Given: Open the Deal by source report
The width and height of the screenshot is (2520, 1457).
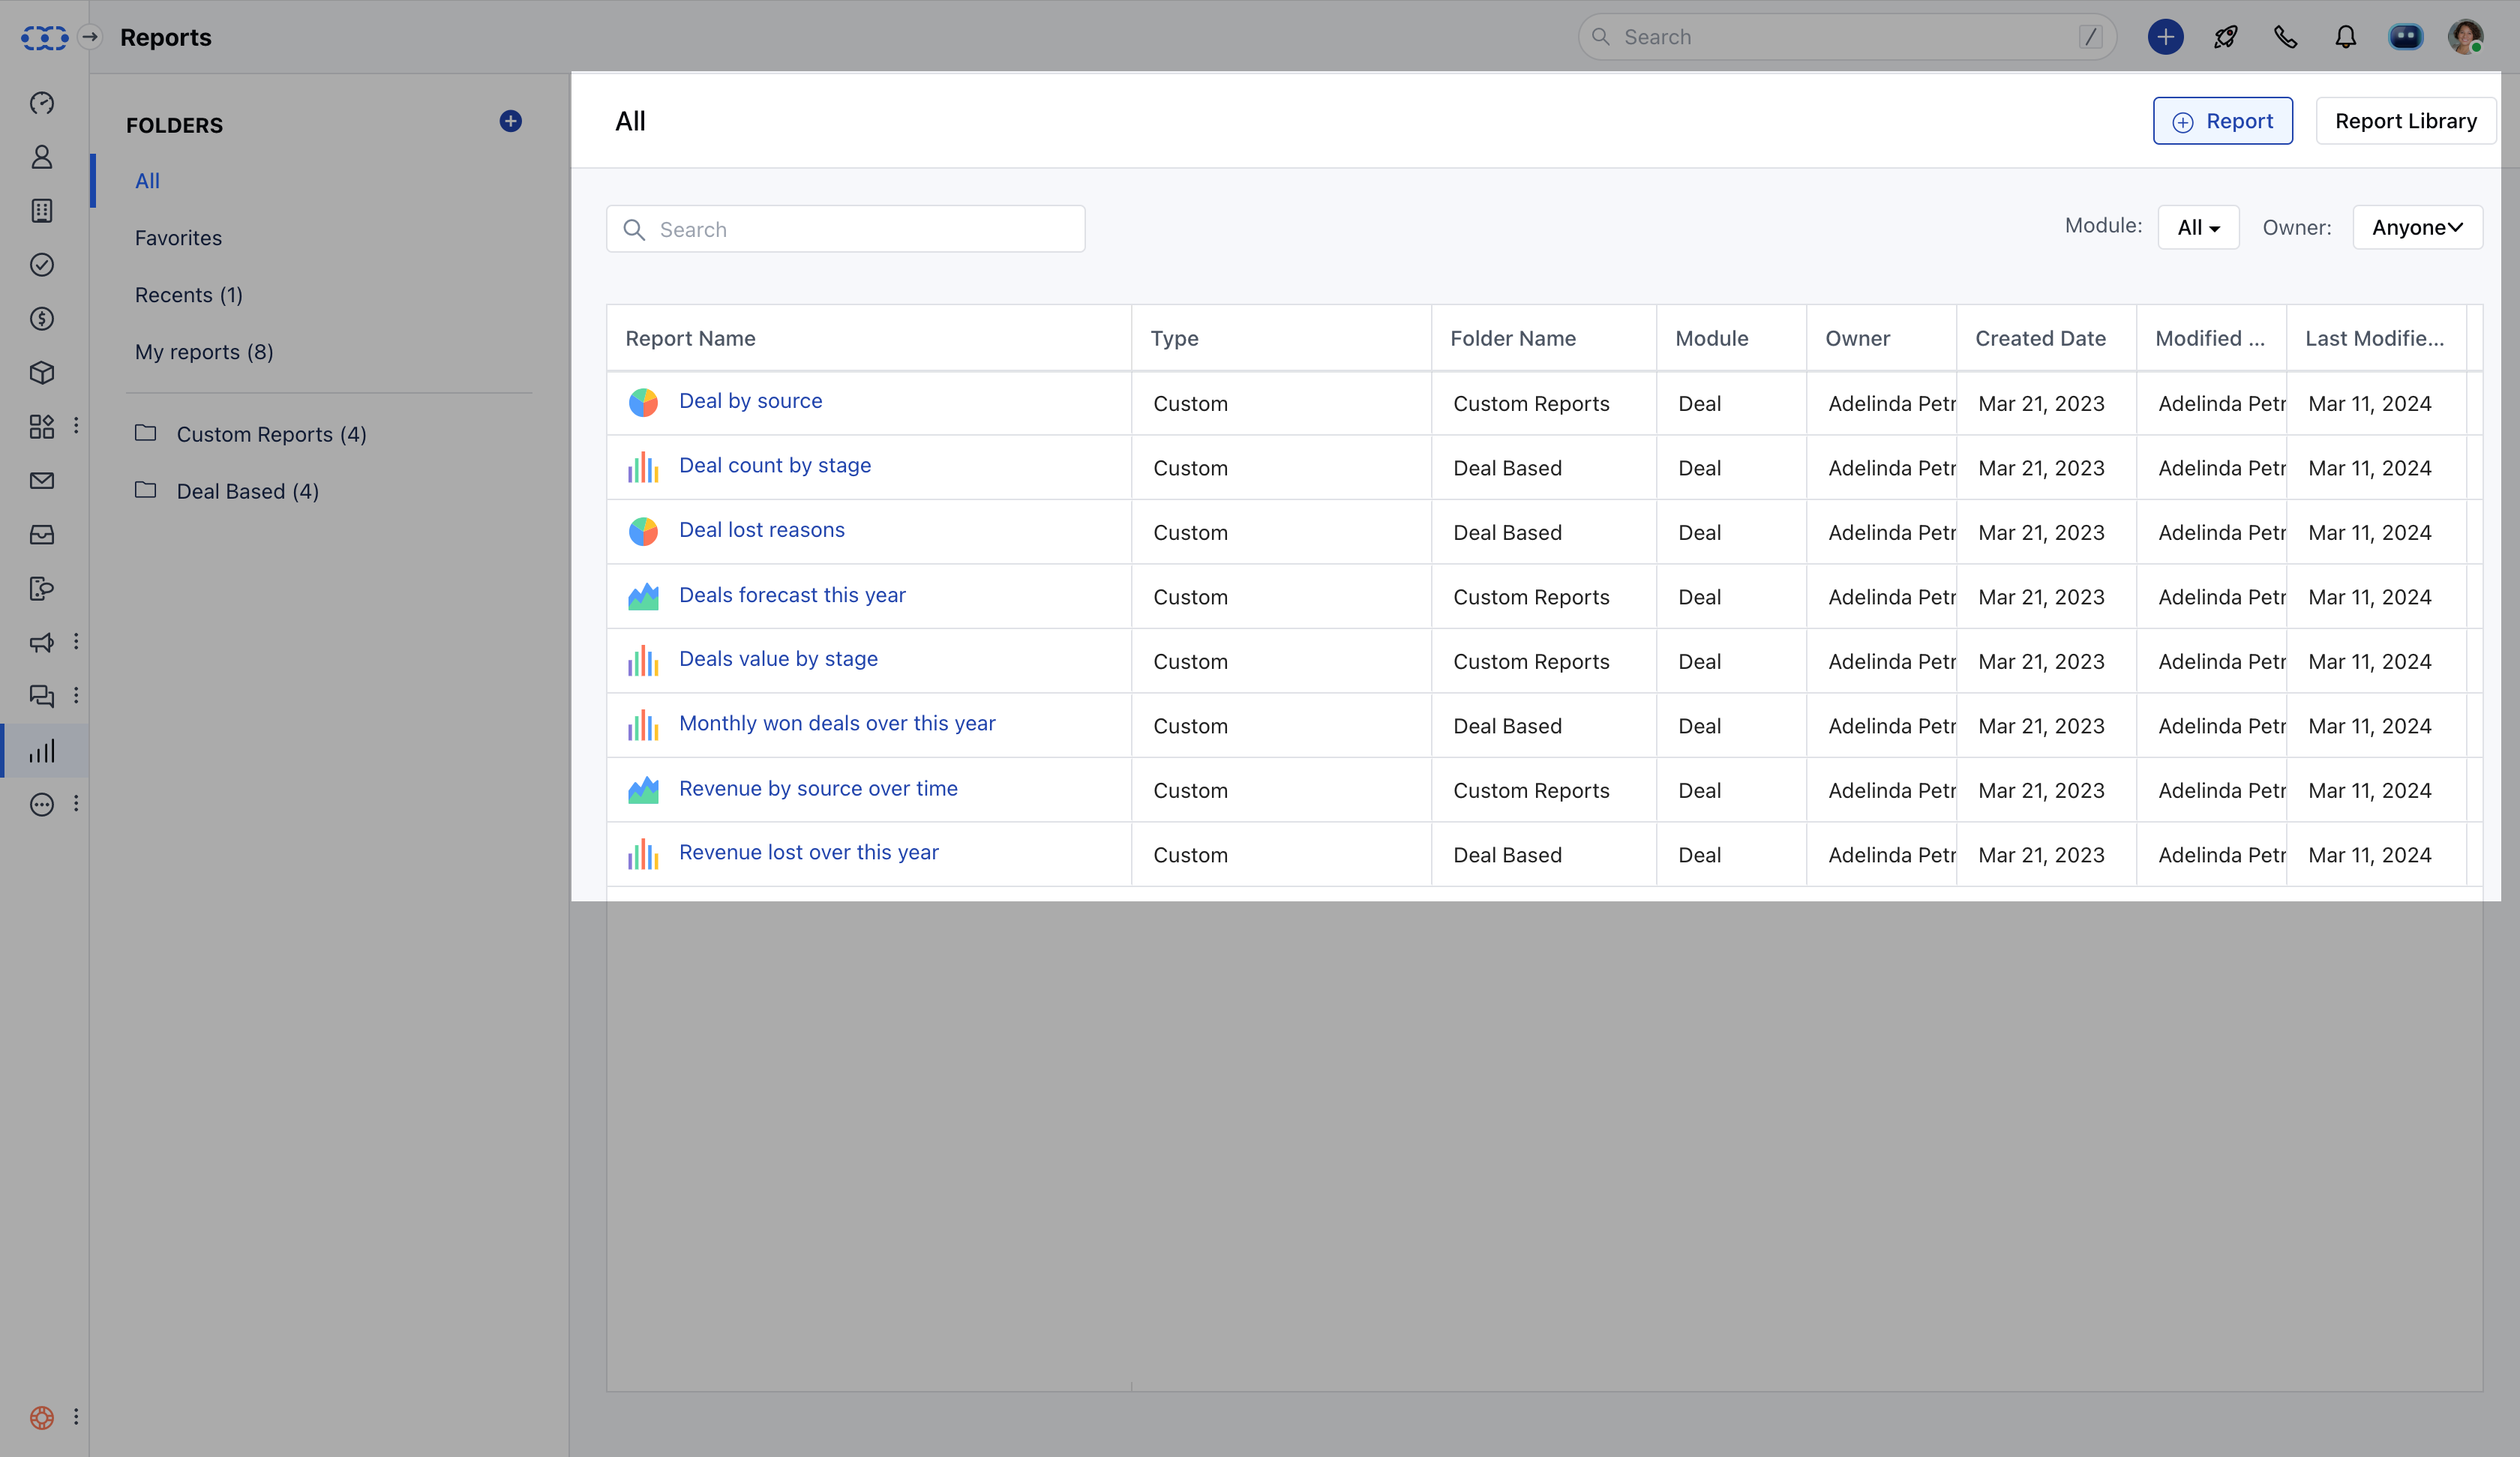Looking at the screenshot, I should click(750, 401).
